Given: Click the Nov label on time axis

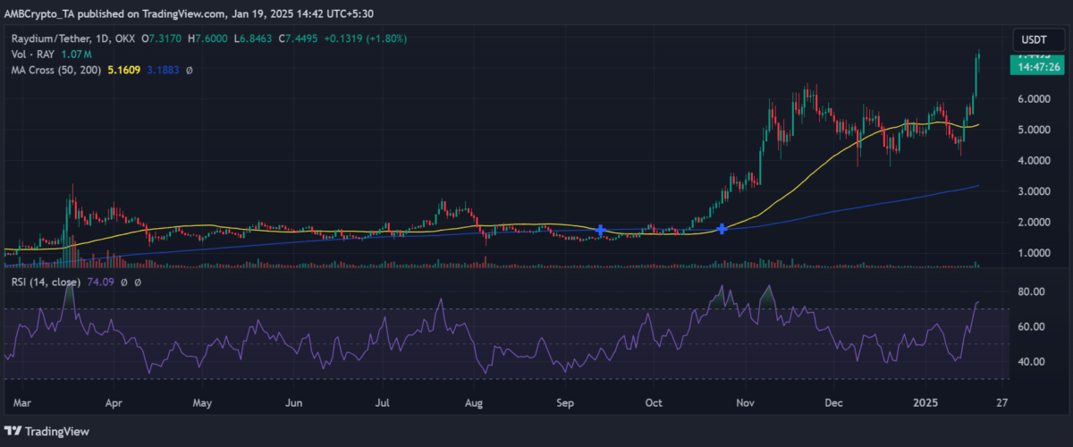Looking at the screenshot, I should pos(743,402).
